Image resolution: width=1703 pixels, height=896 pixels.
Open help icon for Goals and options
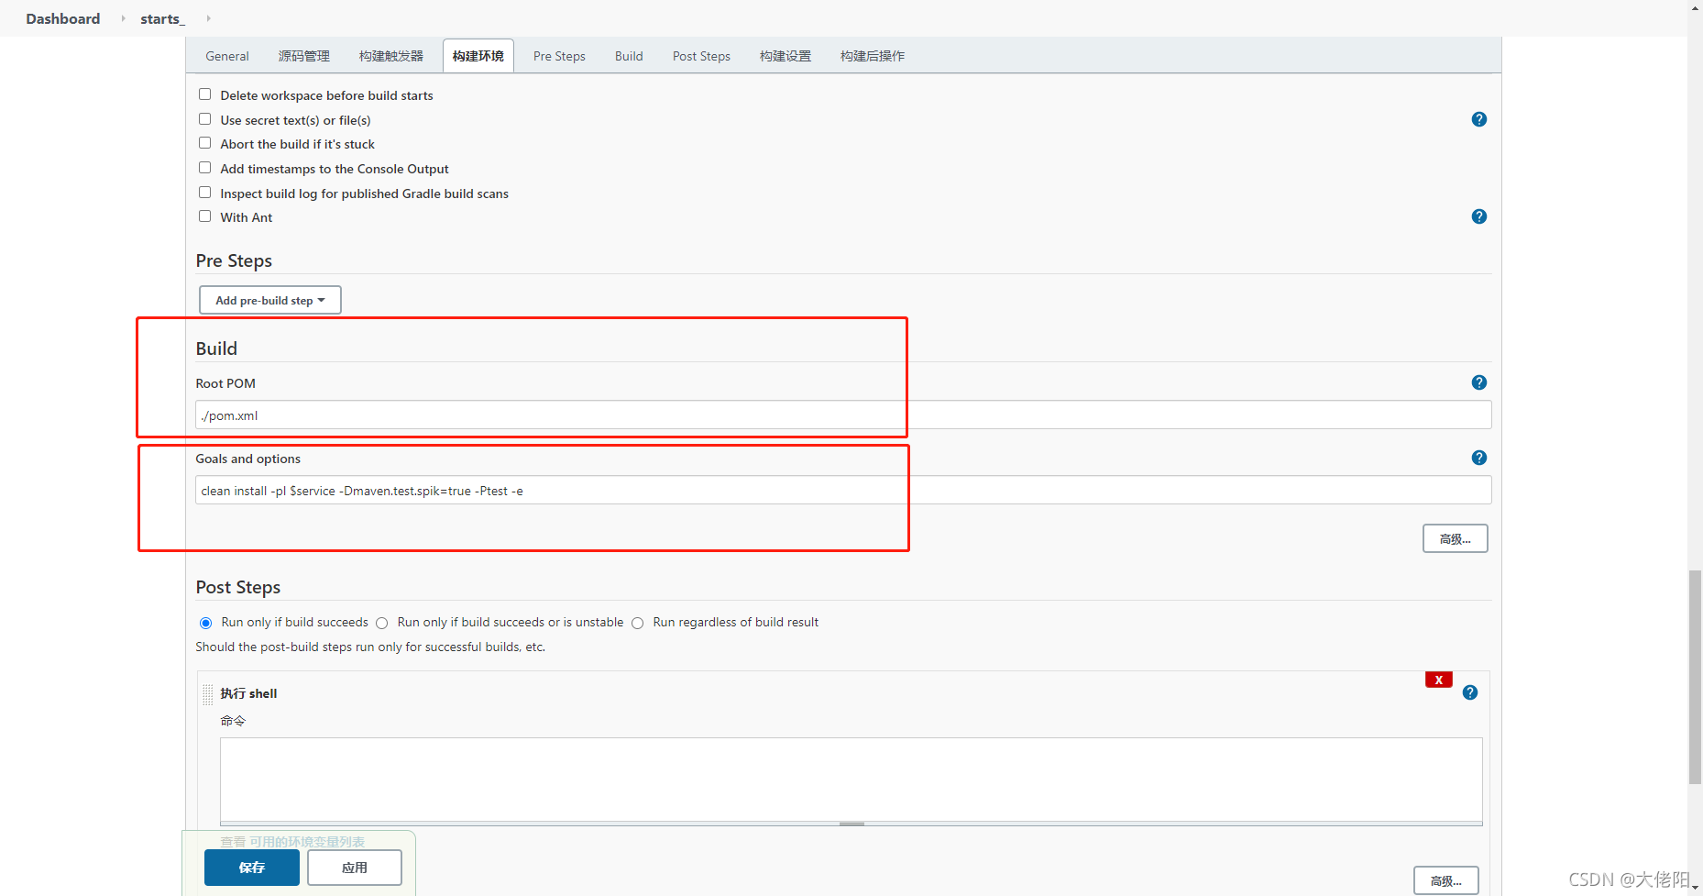(x=1478, y=458)
